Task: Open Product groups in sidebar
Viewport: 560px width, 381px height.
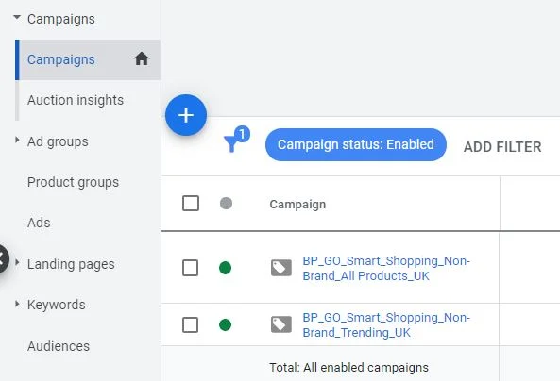Action: click(73, 182)
